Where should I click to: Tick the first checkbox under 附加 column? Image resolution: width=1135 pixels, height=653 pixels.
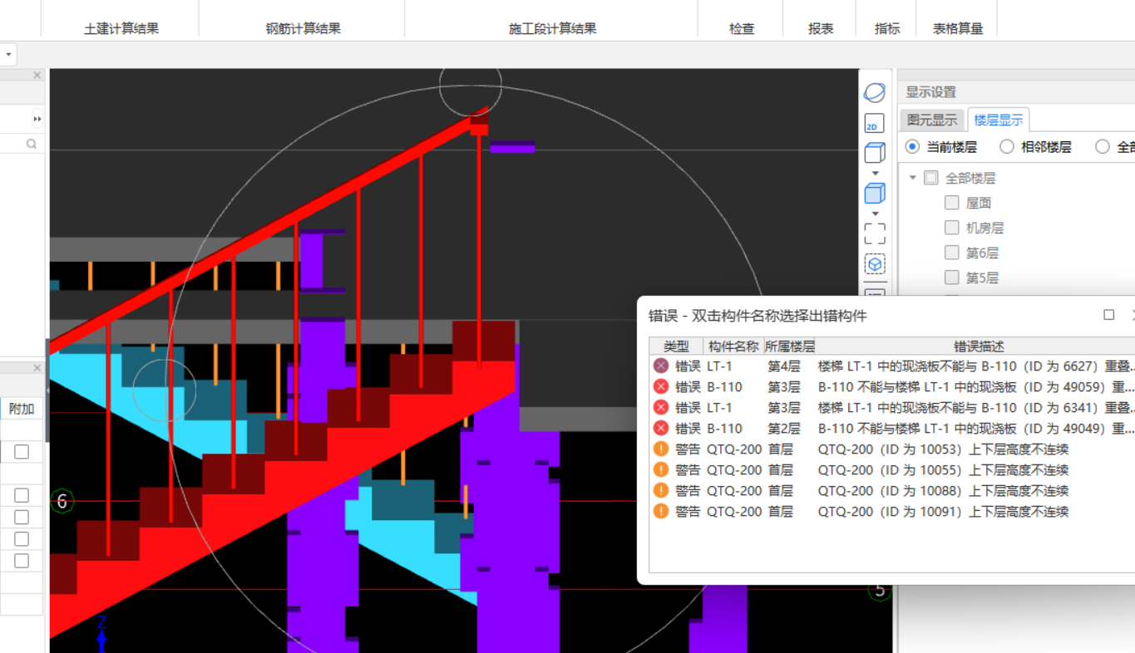22,452
